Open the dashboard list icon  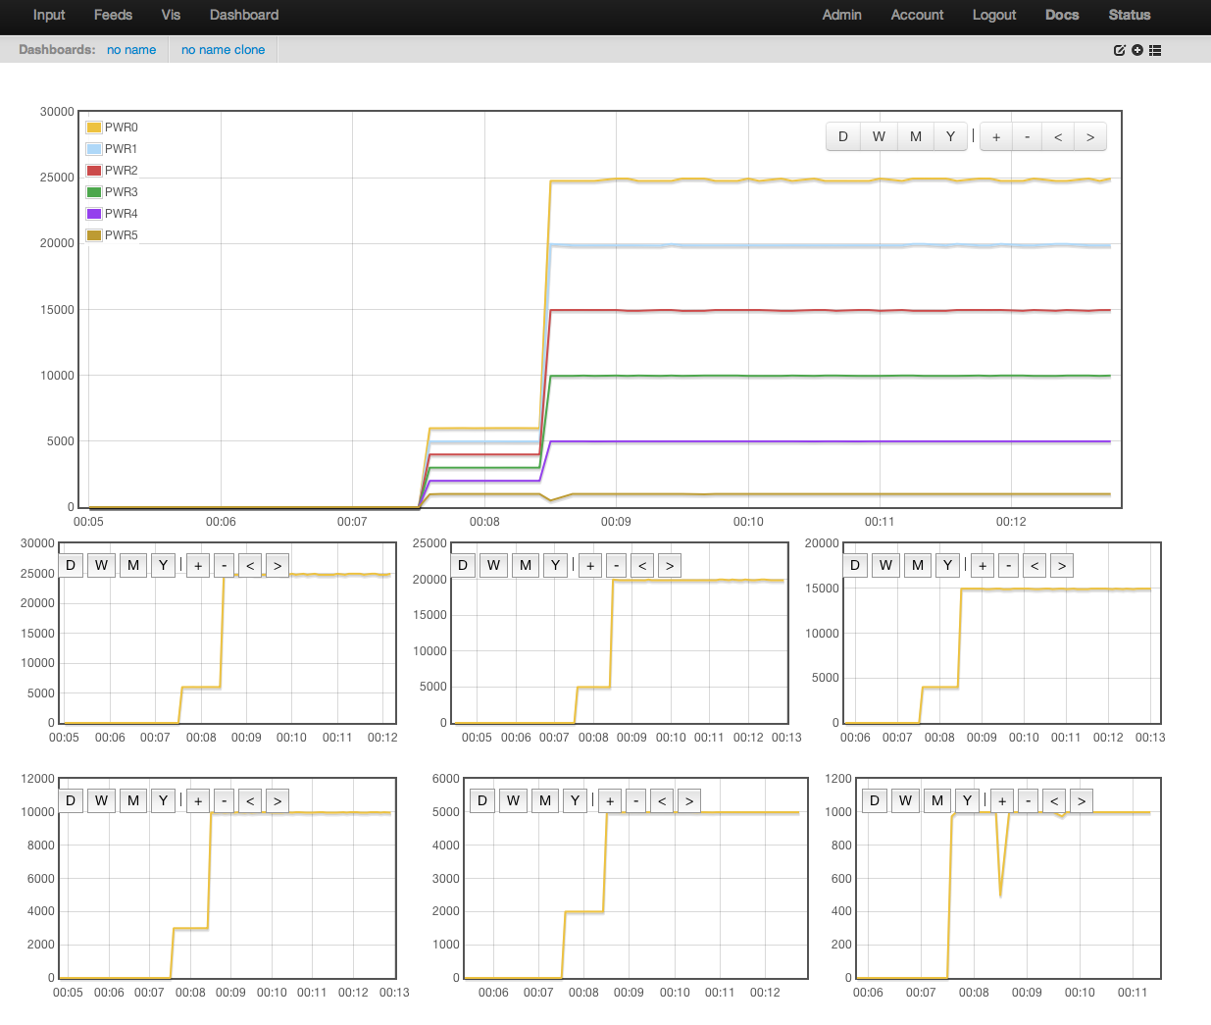(1154, 50)
